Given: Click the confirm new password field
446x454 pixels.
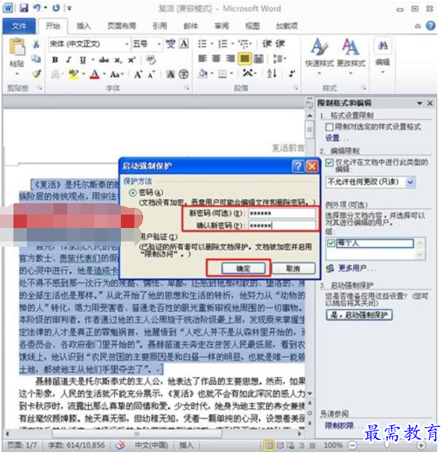Looking at the screenshot, I should [282, 225].
